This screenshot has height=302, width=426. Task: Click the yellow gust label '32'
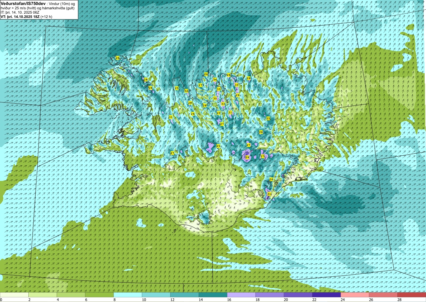(x=186, y=91)
